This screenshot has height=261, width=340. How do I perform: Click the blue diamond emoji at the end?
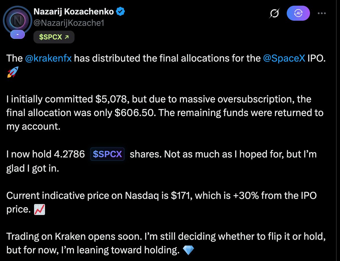(189, 250)
